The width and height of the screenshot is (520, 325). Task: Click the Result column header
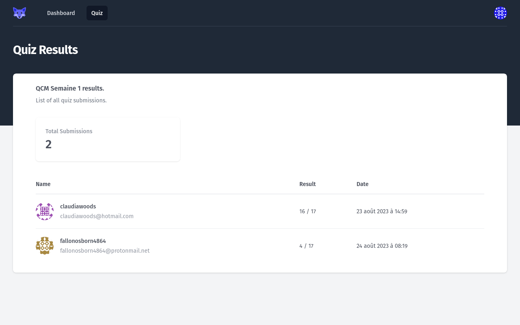click(308, 184)
